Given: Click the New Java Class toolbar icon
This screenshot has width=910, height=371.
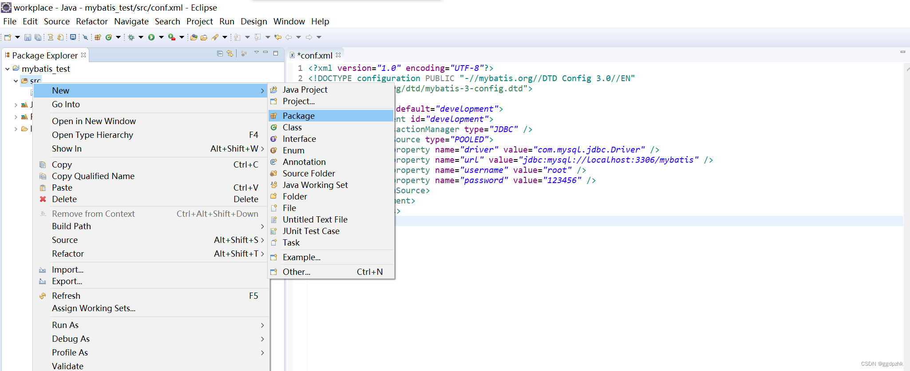Looking at the screenshot, I should pos(109,37).
